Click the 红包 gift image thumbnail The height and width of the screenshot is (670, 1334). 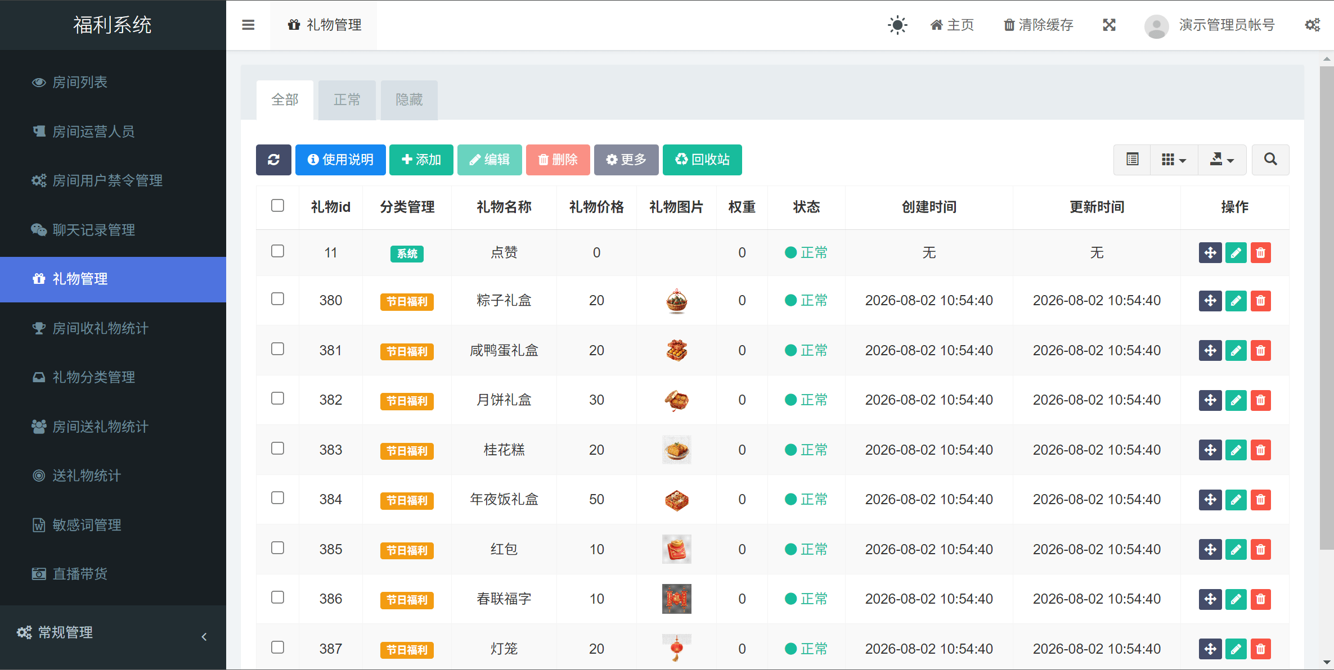click(x=676, y=549)
